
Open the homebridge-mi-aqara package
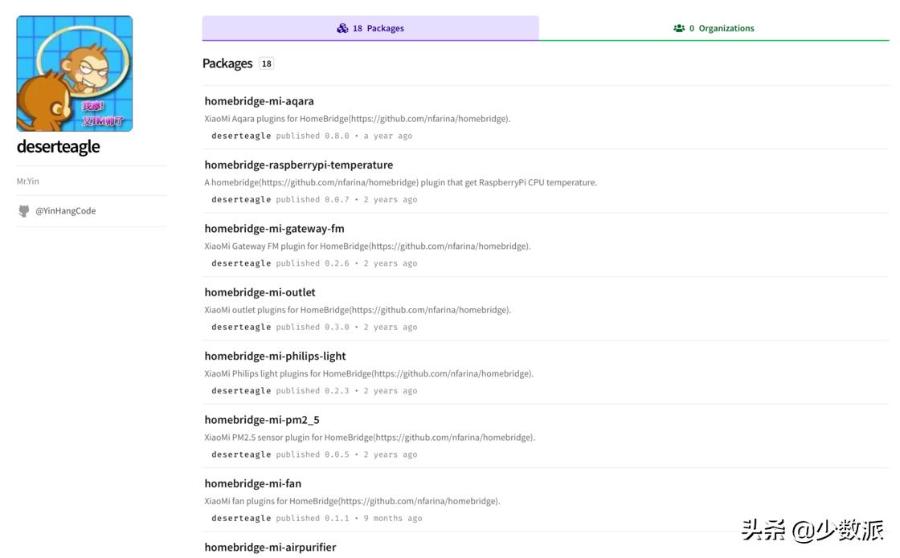click(259, 101)
